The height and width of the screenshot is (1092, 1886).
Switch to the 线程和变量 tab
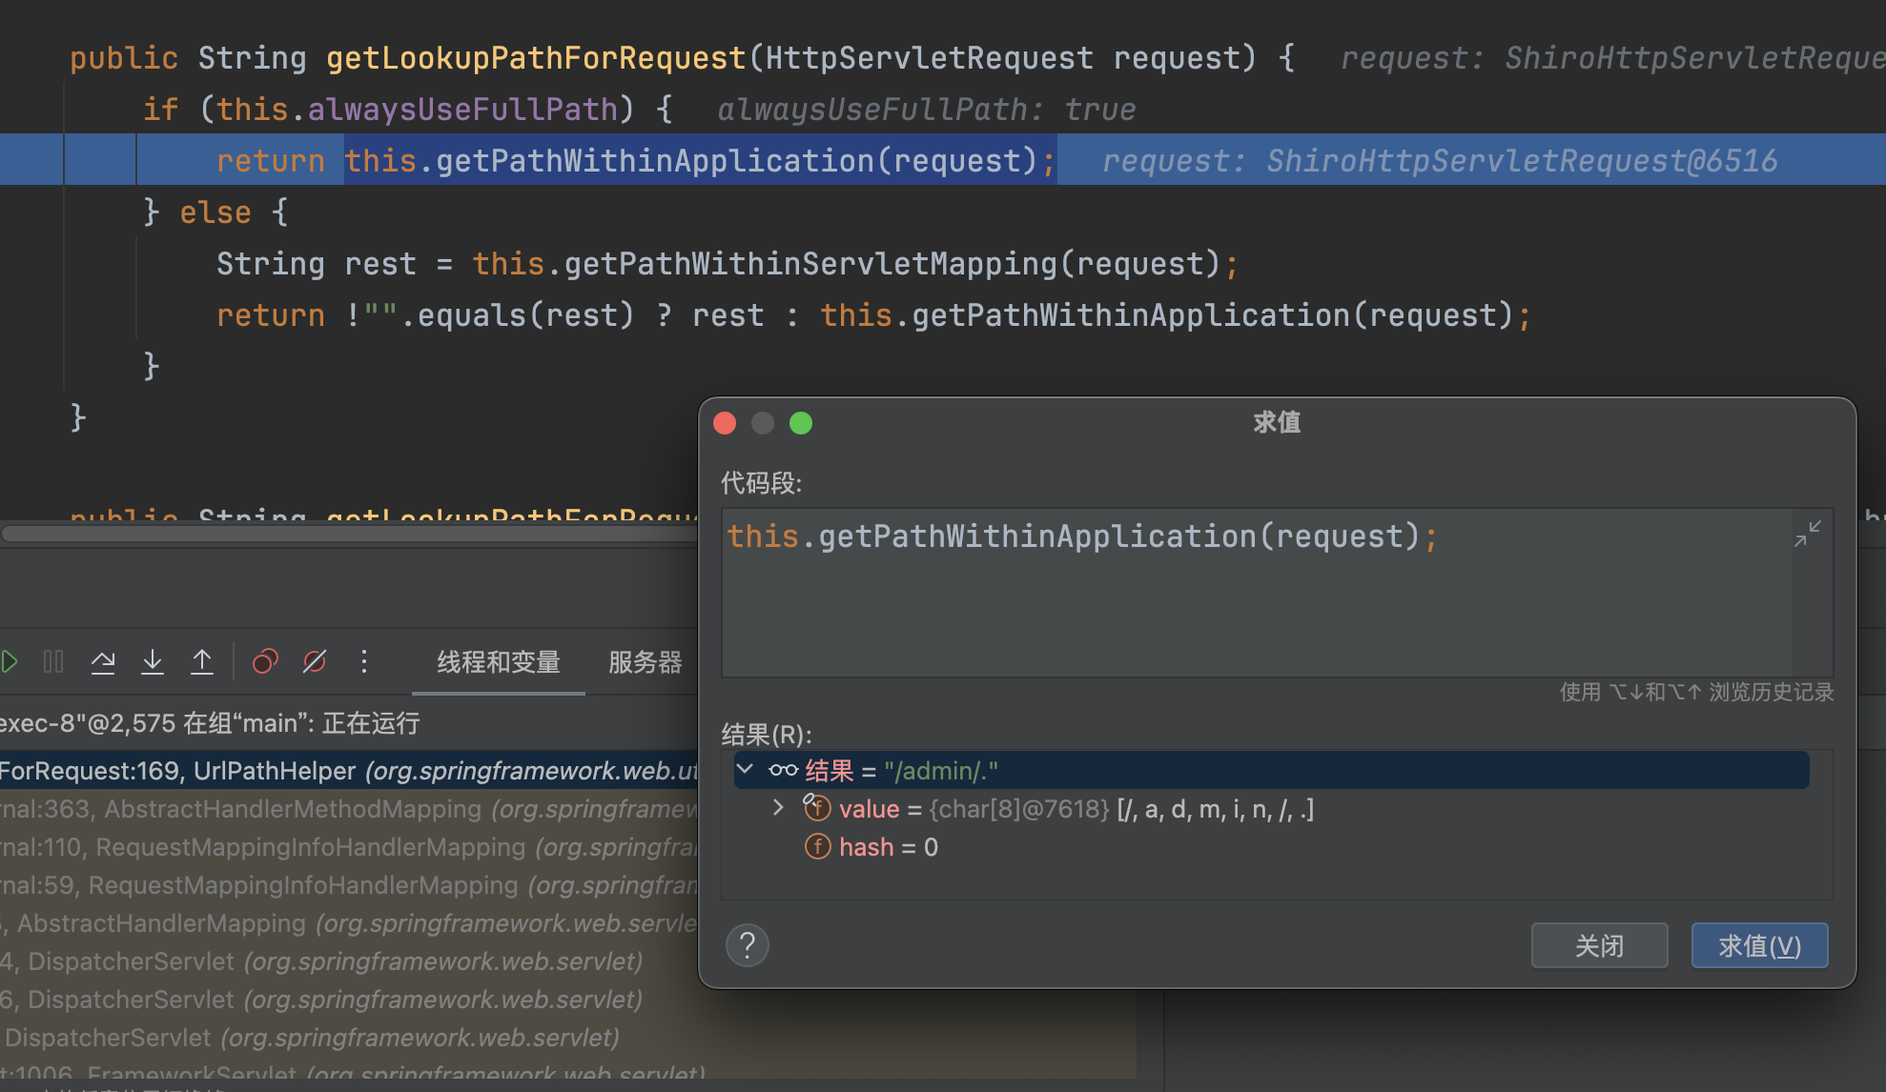(498, 662)
